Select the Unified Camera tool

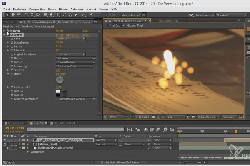click(32, 15)
